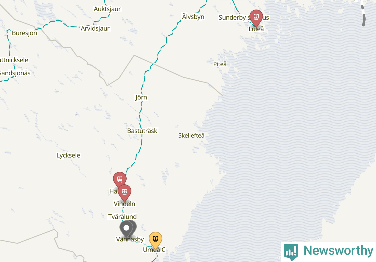Click the Buresjön label

coord(24,33)
